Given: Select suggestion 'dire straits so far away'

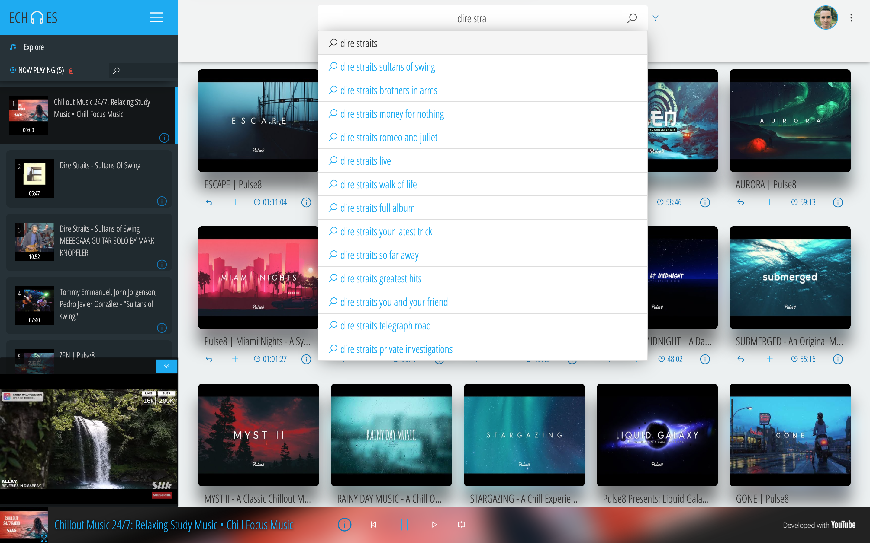Looking at the screenshot, I should pos(482,255).
